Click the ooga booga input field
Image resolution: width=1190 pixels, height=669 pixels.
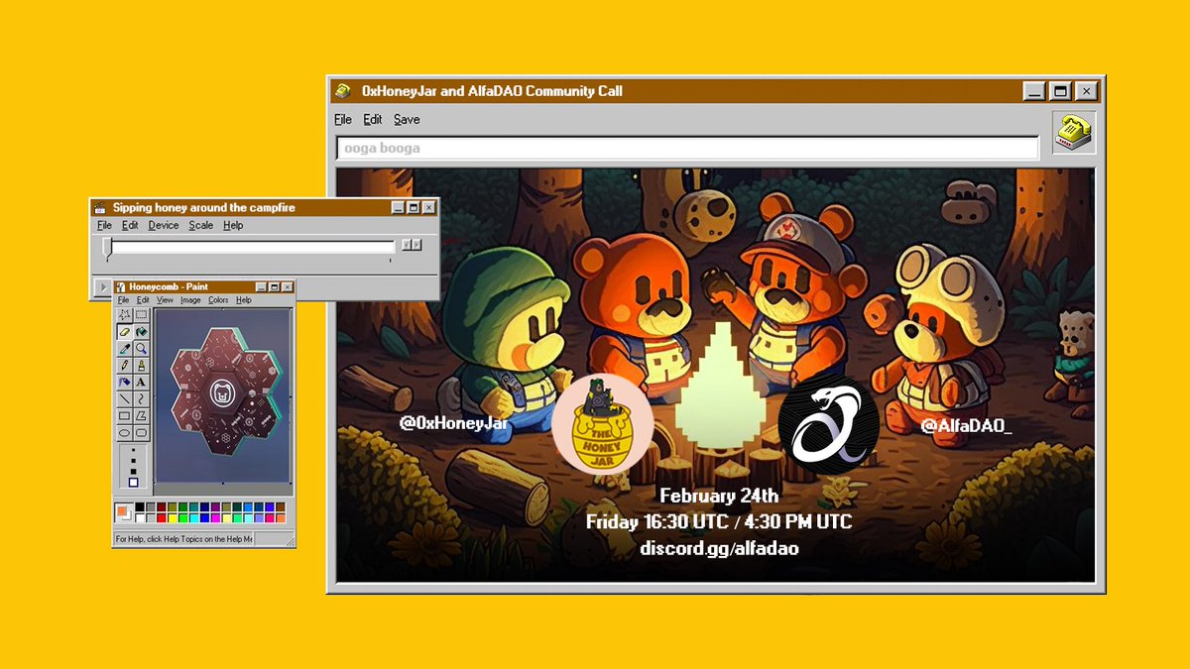(687, 148)
